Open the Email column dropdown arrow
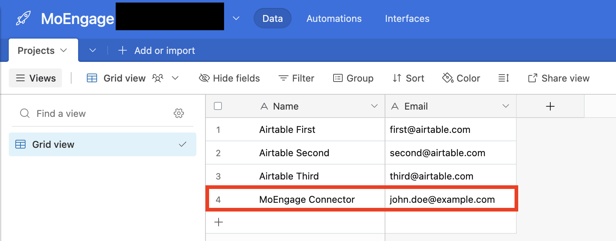616x241 pixels. (506, 106)
